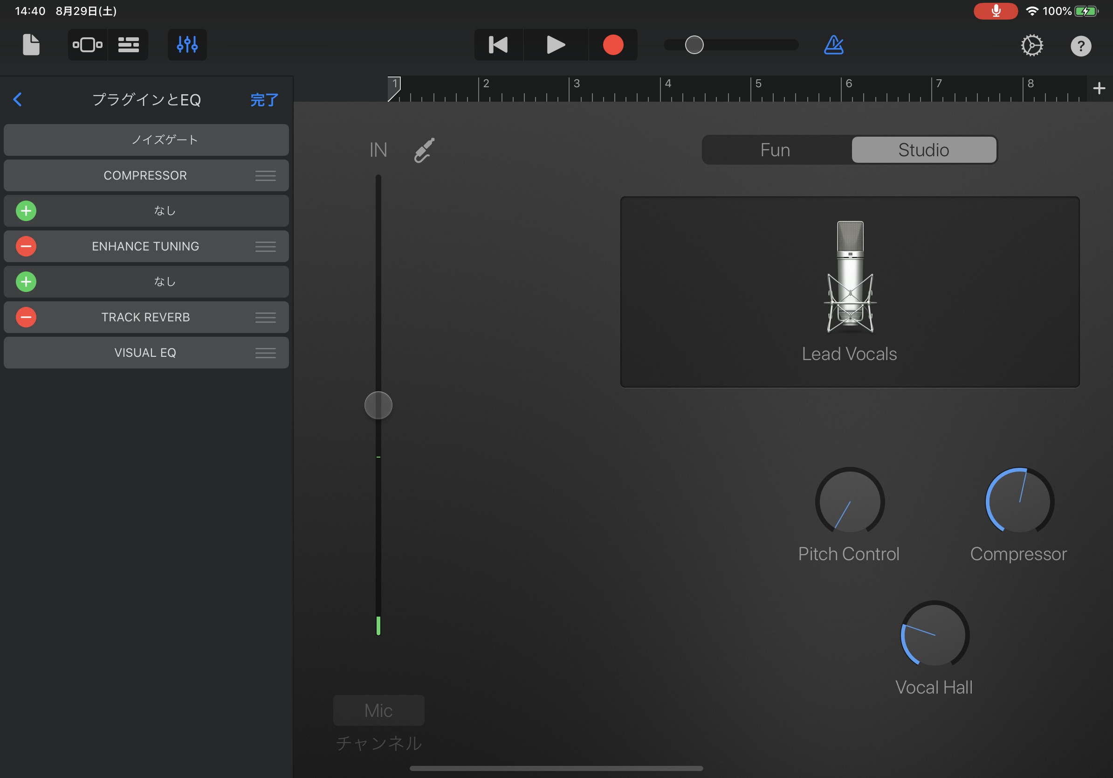Screen dimensions: 1113x778
Task: Toggle the track controls mixer icon
Action: [x=187, y=45]
